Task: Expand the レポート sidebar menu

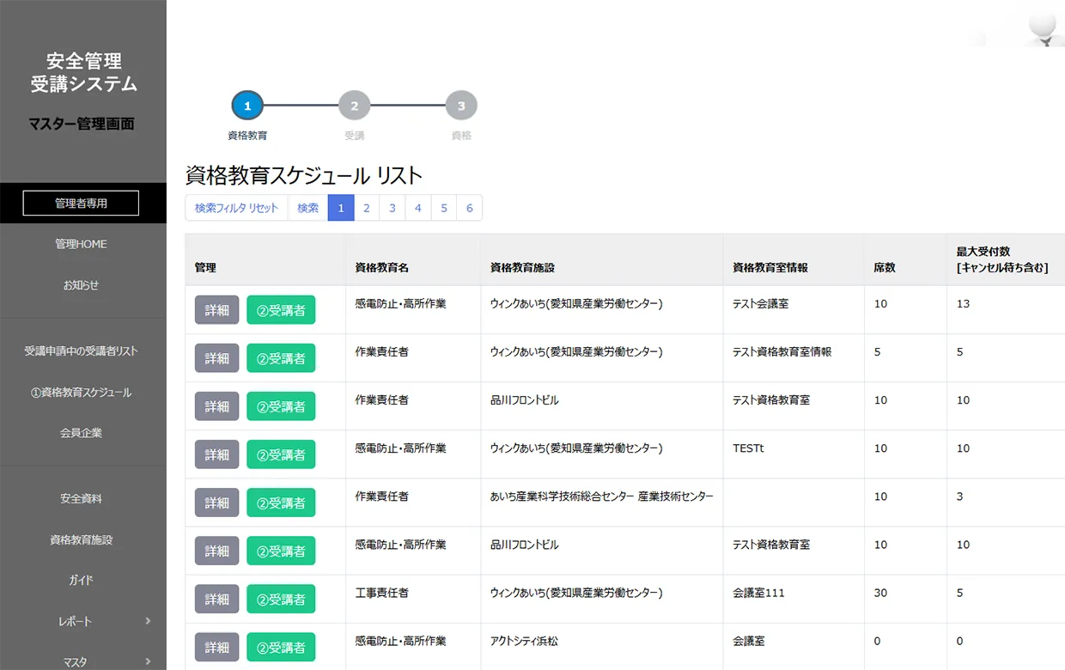Action: click(x=82, y=621)
